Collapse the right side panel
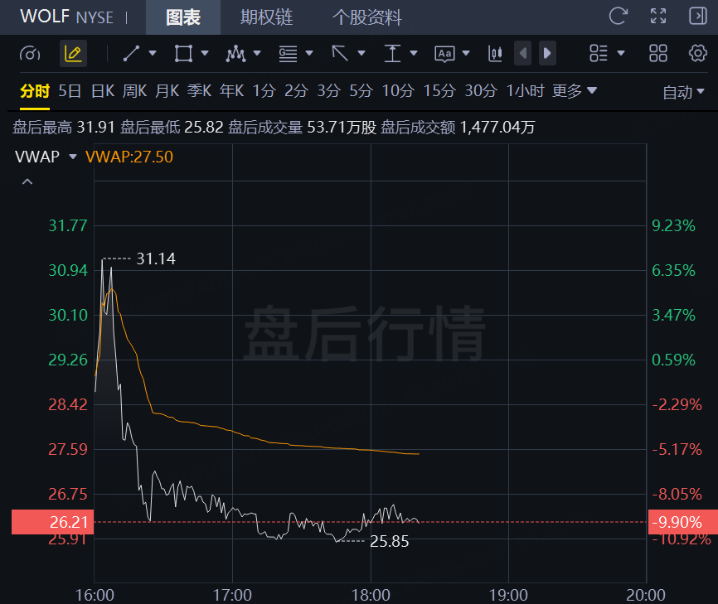Viewport: 718px width, 604px height. click(698, 17)
